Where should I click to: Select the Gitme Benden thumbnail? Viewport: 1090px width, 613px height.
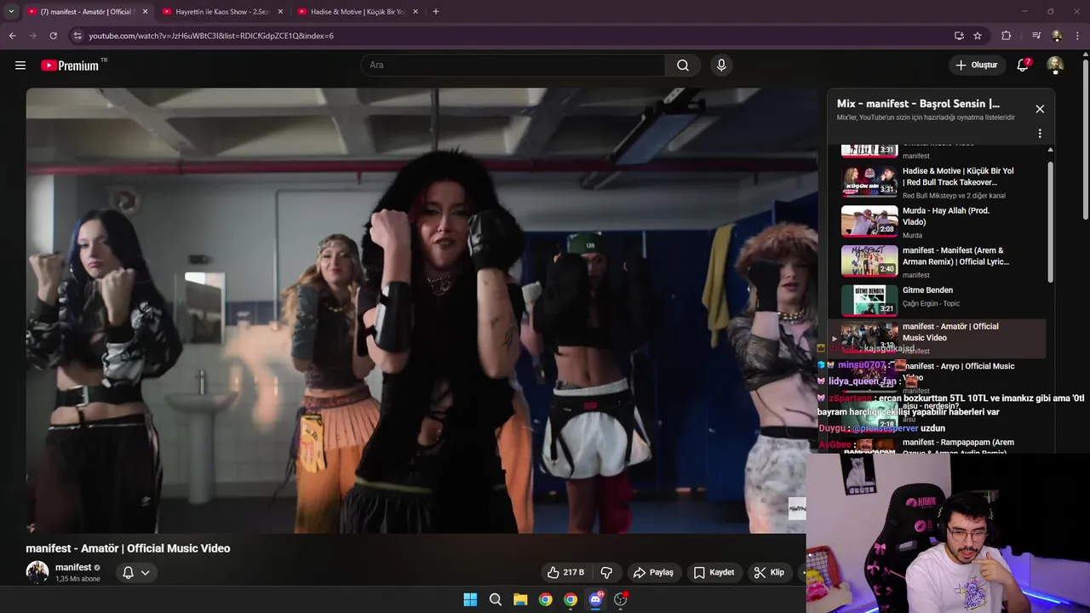click(869, 301)
